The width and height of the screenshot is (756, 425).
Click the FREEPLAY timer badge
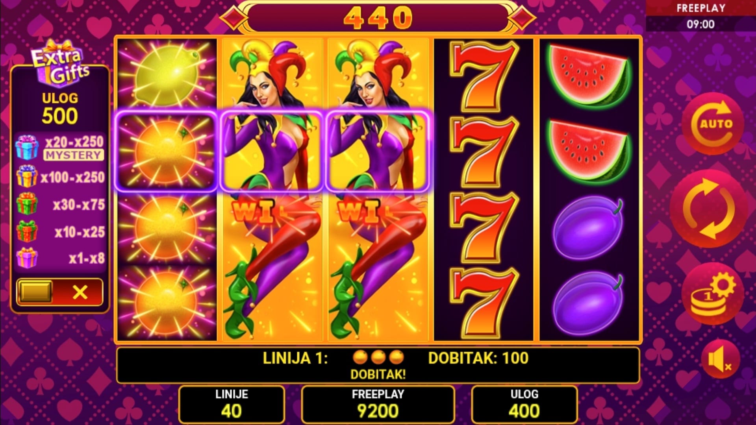[701, 16]
